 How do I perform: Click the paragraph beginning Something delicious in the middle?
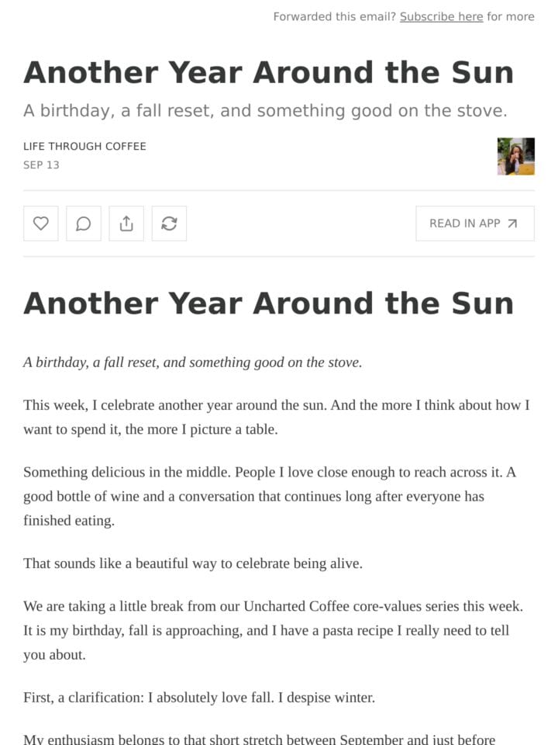270,496
